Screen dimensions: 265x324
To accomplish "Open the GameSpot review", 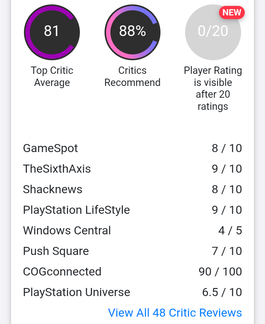I will tap(50, 148).
